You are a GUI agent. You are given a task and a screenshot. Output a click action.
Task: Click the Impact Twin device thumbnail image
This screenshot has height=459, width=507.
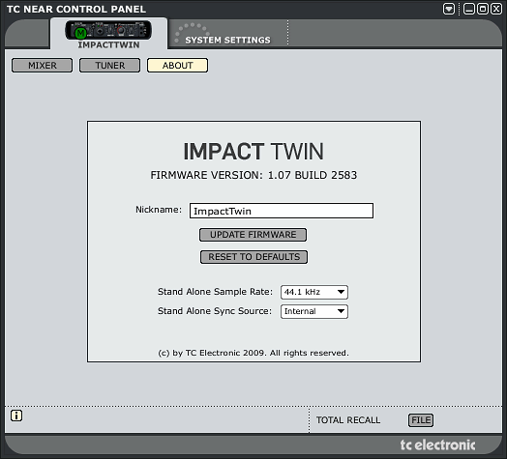pos(108,30)
